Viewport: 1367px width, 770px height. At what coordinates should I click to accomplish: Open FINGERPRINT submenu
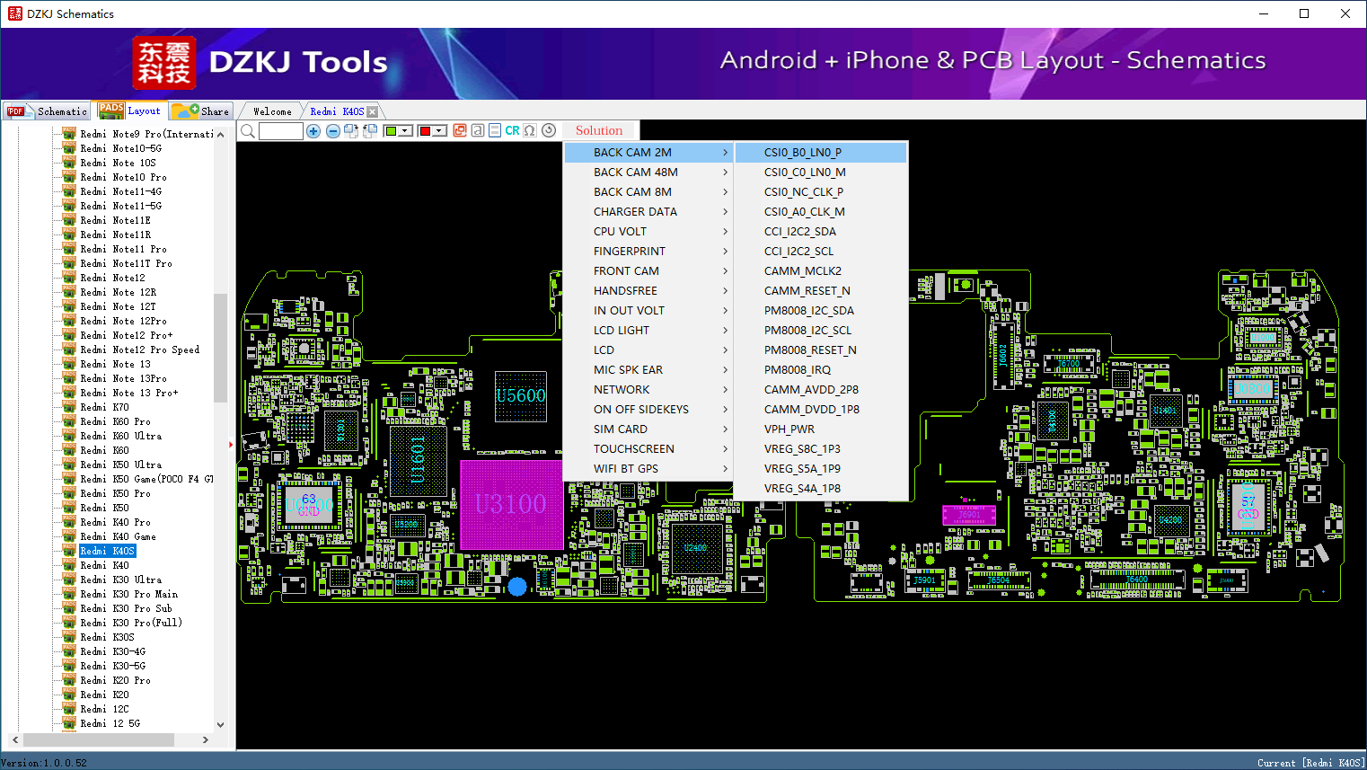pos(648,252)
